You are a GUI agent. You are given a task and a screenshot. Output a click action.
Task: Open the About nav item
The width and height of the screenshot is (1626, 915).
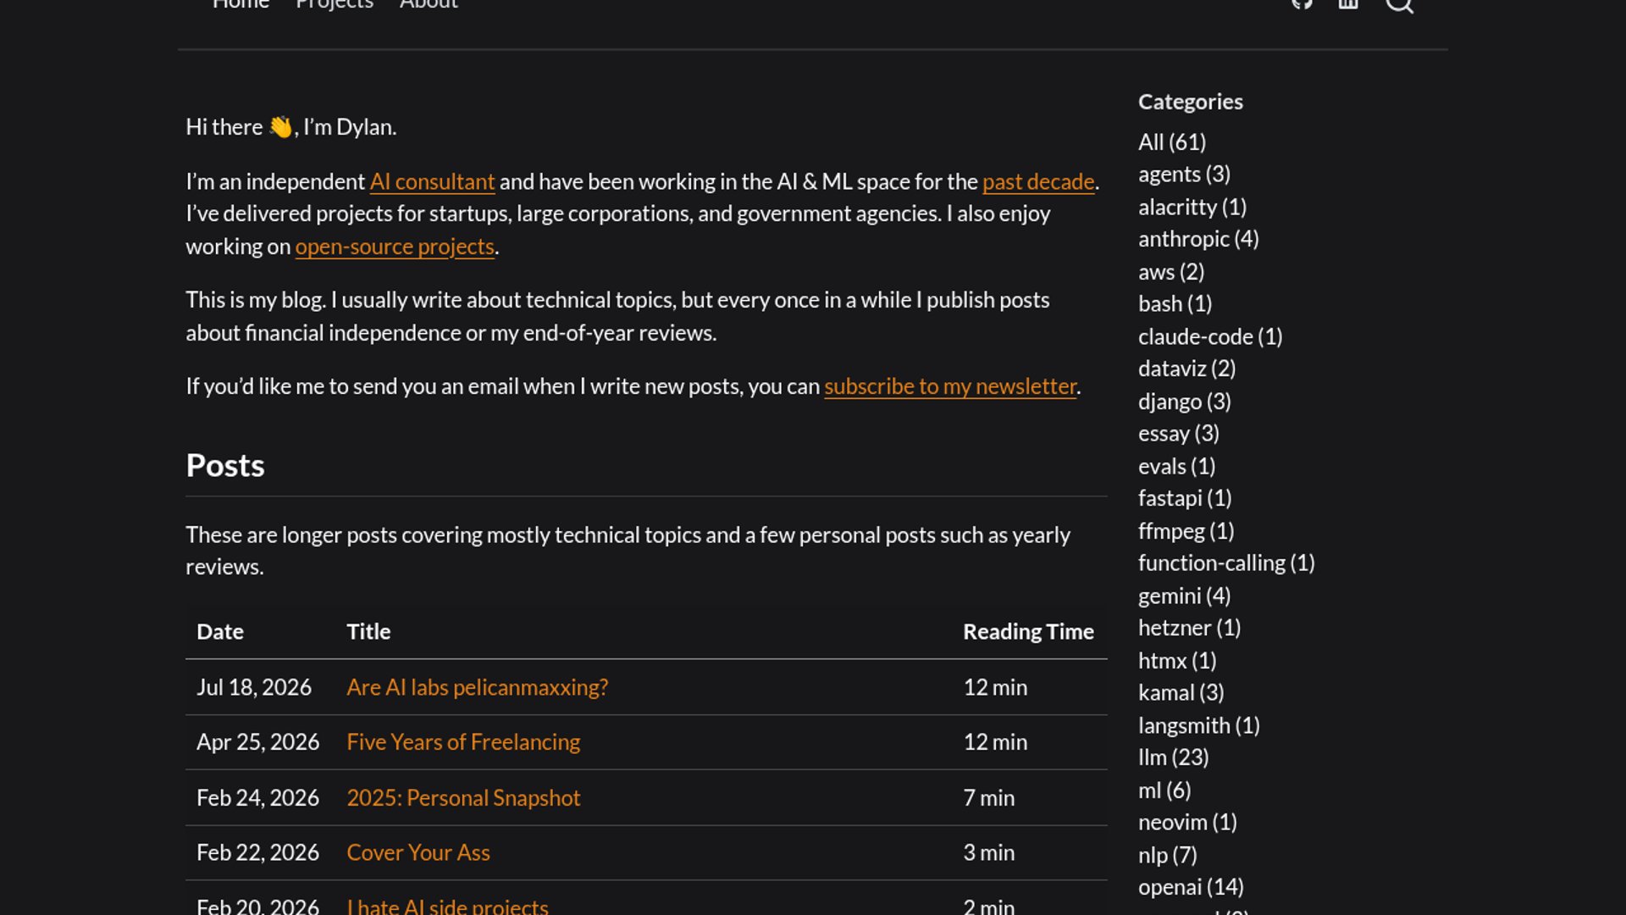coord(429,4)
